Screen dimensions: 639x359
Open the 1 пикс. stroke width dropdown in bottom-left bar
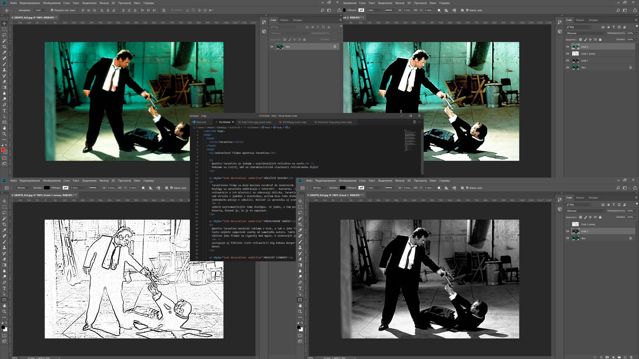86,188
